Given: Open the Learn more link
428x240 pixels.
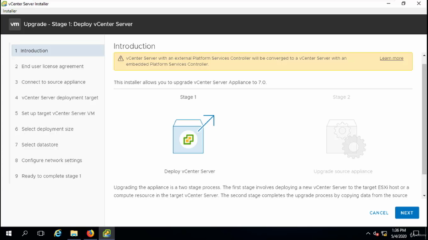Looking at the screenshot, I should 391,59.
